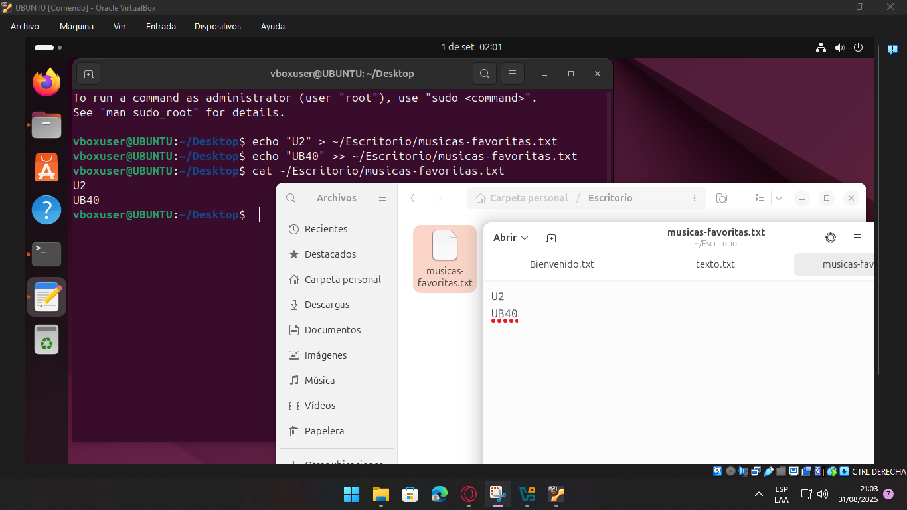The width and height of the screenshot is (907, 510).
Task: Open the terminal hamburger menu
Action: [x=513, y=74]
